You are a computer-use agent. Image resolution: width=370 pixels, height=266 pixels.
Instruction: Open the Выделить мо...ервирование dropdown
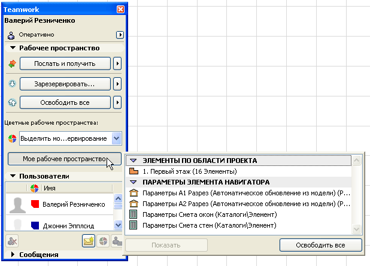[x=117, y=138]
